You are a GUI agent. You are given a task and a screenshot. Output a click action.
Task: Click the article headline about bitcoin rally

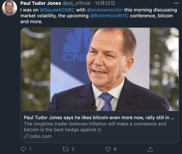[x=99, y=118]
